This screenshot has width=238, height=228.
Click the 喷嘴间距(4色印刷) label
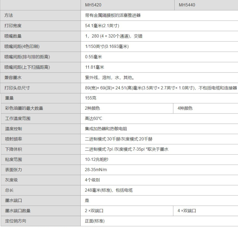point(22,46)
